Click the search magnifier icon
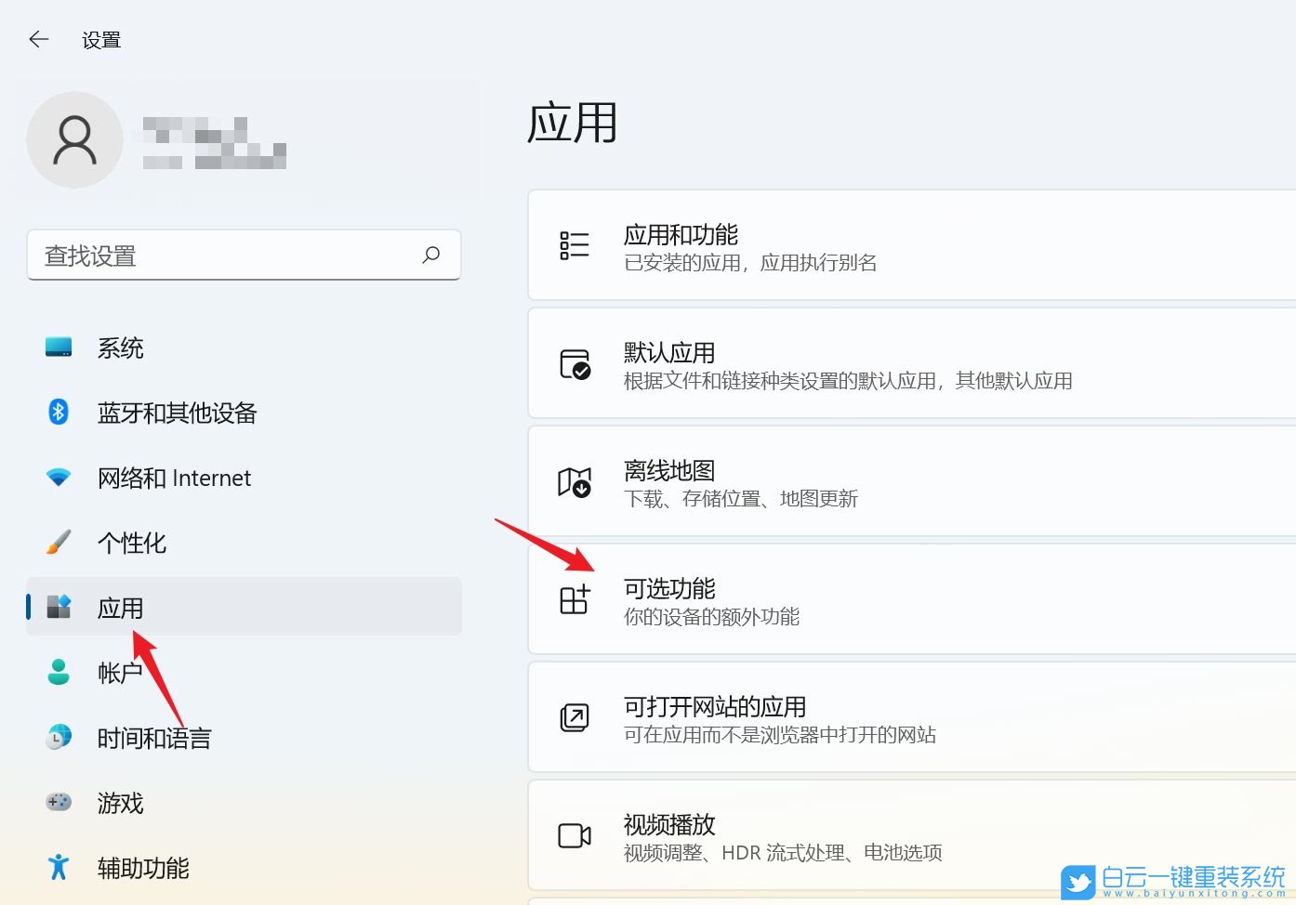The width and height of the screenshot is (1296, 905). pyautogui.click(x=430, y=255)
